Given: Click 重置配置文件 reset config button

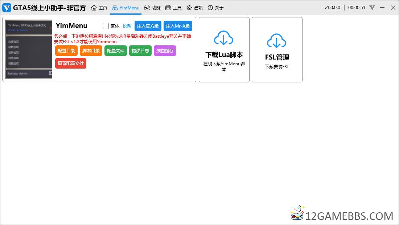Looking at the screenshot, I should tap(71, 64).
